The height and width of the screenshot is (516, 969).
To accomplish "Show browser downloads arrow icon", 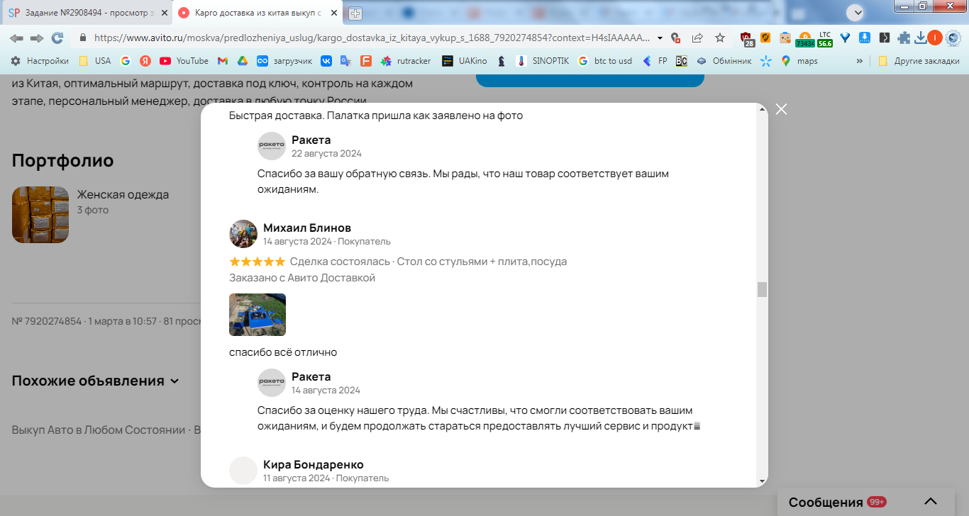I will [x=921, y=38].
